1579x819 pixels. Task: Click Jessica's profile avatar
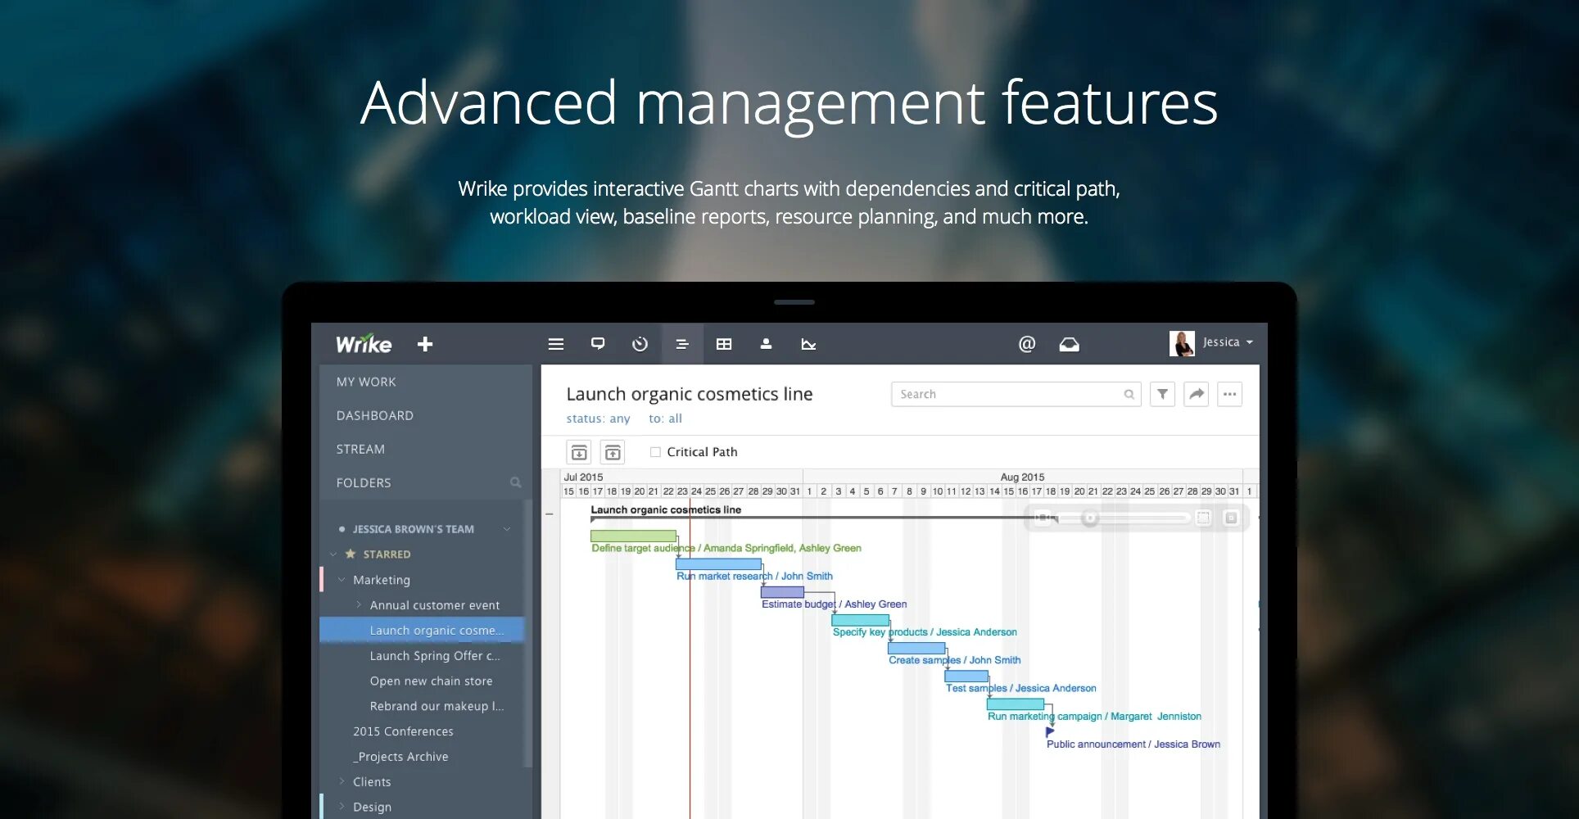click(1182, 343)
